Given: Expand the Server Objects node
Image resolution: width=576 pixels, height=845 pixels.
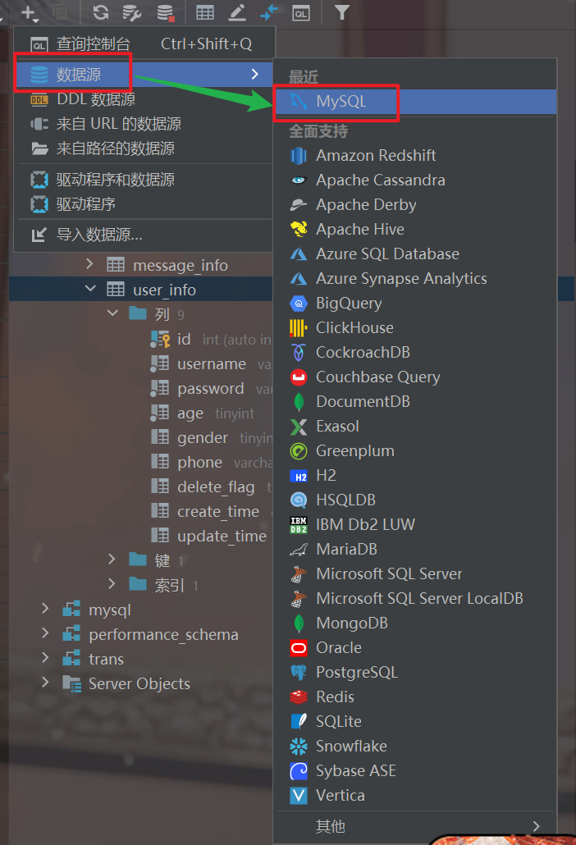Looking at the screenshot, I should [45, 683].
